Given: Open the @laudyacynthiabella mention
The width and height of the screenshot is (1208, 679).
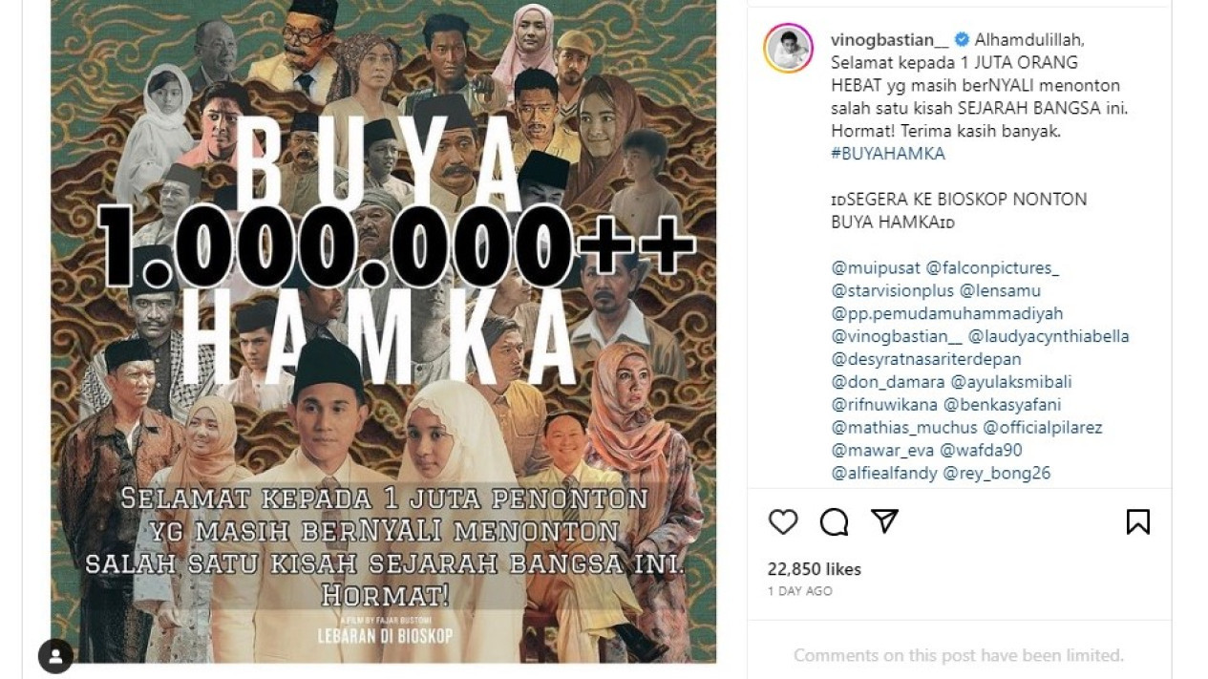Looking at the screenshot, I should 1049,336.
